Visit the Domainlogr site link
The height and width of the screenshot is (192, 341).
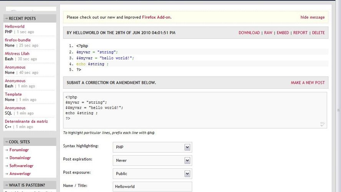(20, 158)
